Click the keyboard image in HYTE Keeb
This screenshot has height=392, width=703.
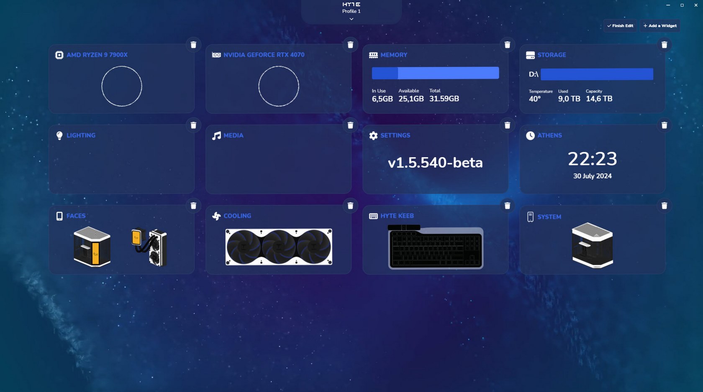436,247
